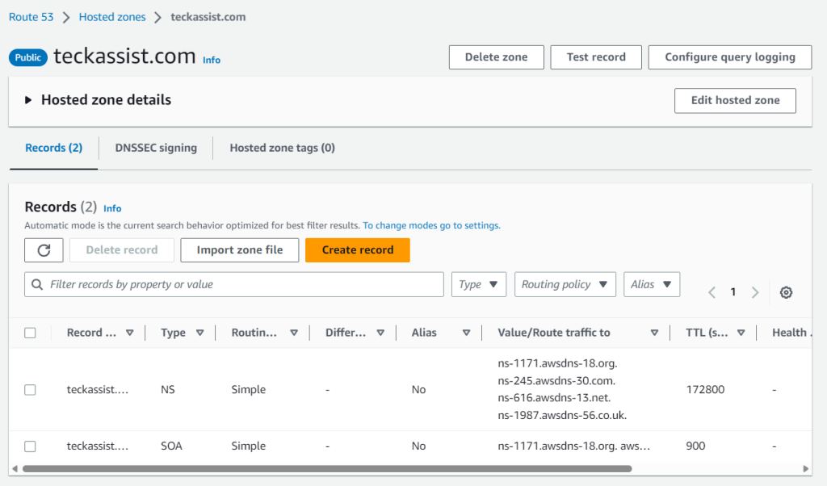Switch to the DNSSEC signing tab
The width and height of the screenshot is (827, 486).
156,148
